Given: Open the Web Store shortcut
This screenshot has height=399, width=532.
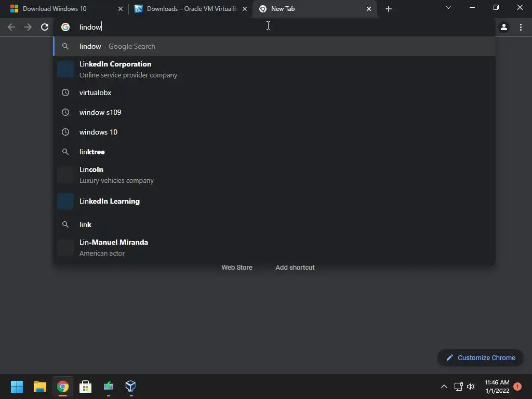Looking at the screenshot, I should [x=237, y=268].
